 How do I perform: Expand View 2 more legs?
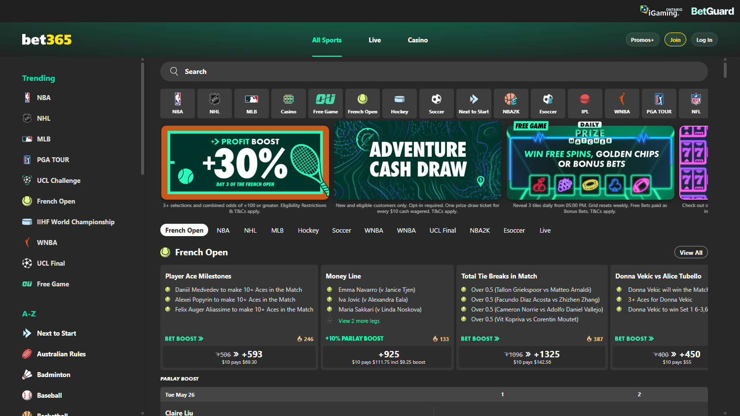359,321
